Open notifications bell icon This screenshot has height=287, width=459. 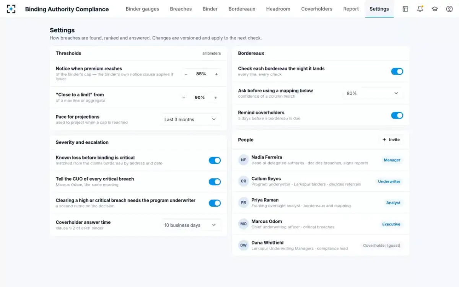tap(420, 9)
